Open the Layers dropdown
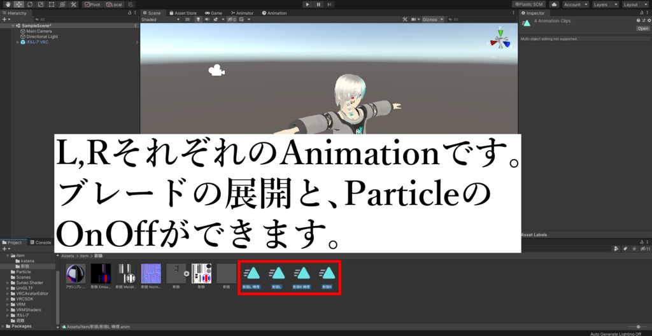 click(606, 4)
